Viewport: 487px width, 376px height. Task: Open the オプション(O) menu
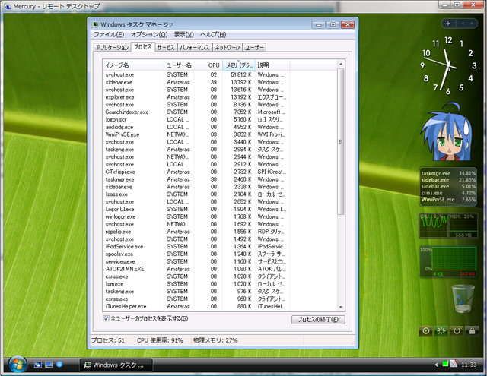coord(149,34)
